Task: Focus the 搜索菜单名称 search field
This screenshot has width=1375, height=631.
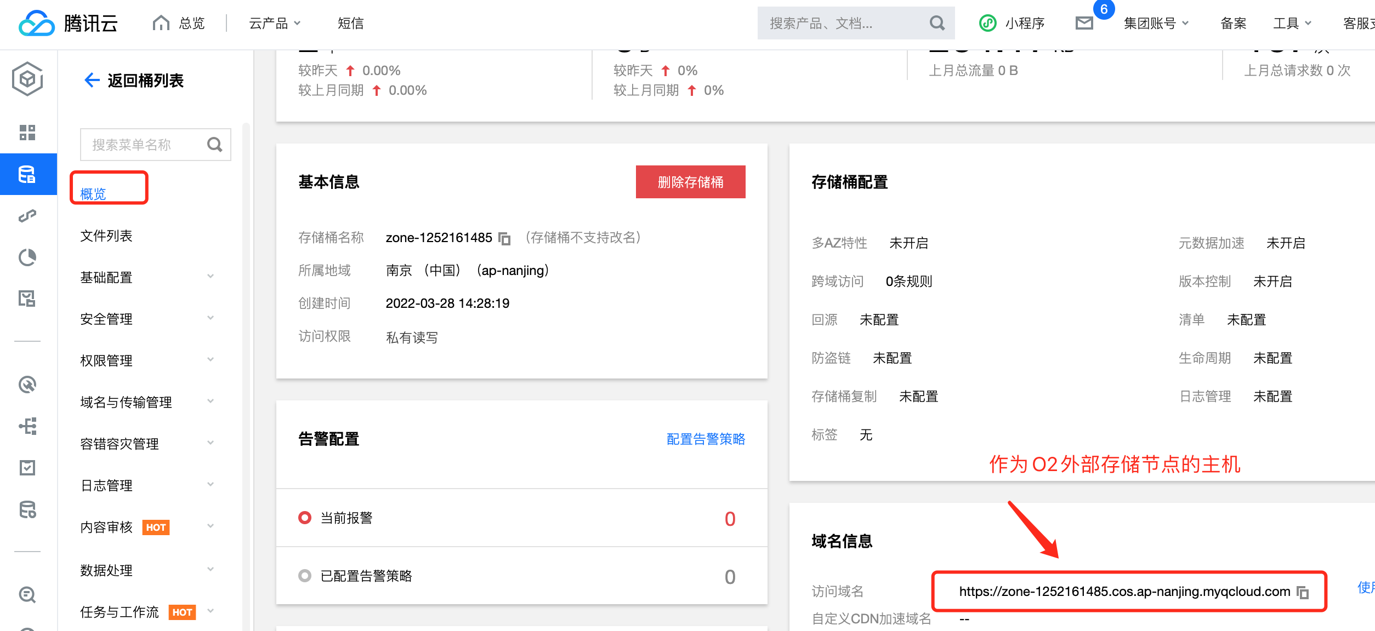Action: coord(144,145)
